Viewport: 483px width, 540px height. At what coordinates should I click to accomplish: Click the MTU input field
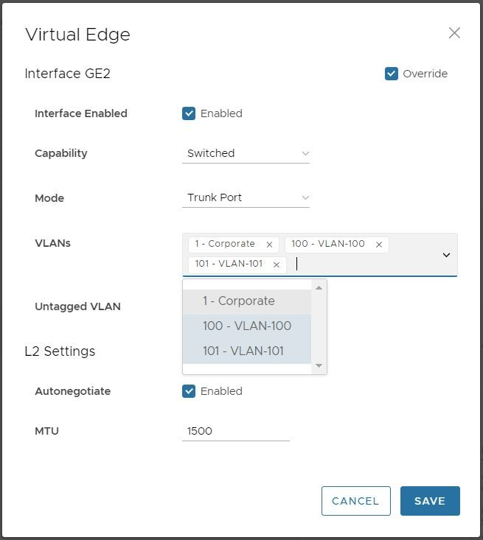click(235, 431)
